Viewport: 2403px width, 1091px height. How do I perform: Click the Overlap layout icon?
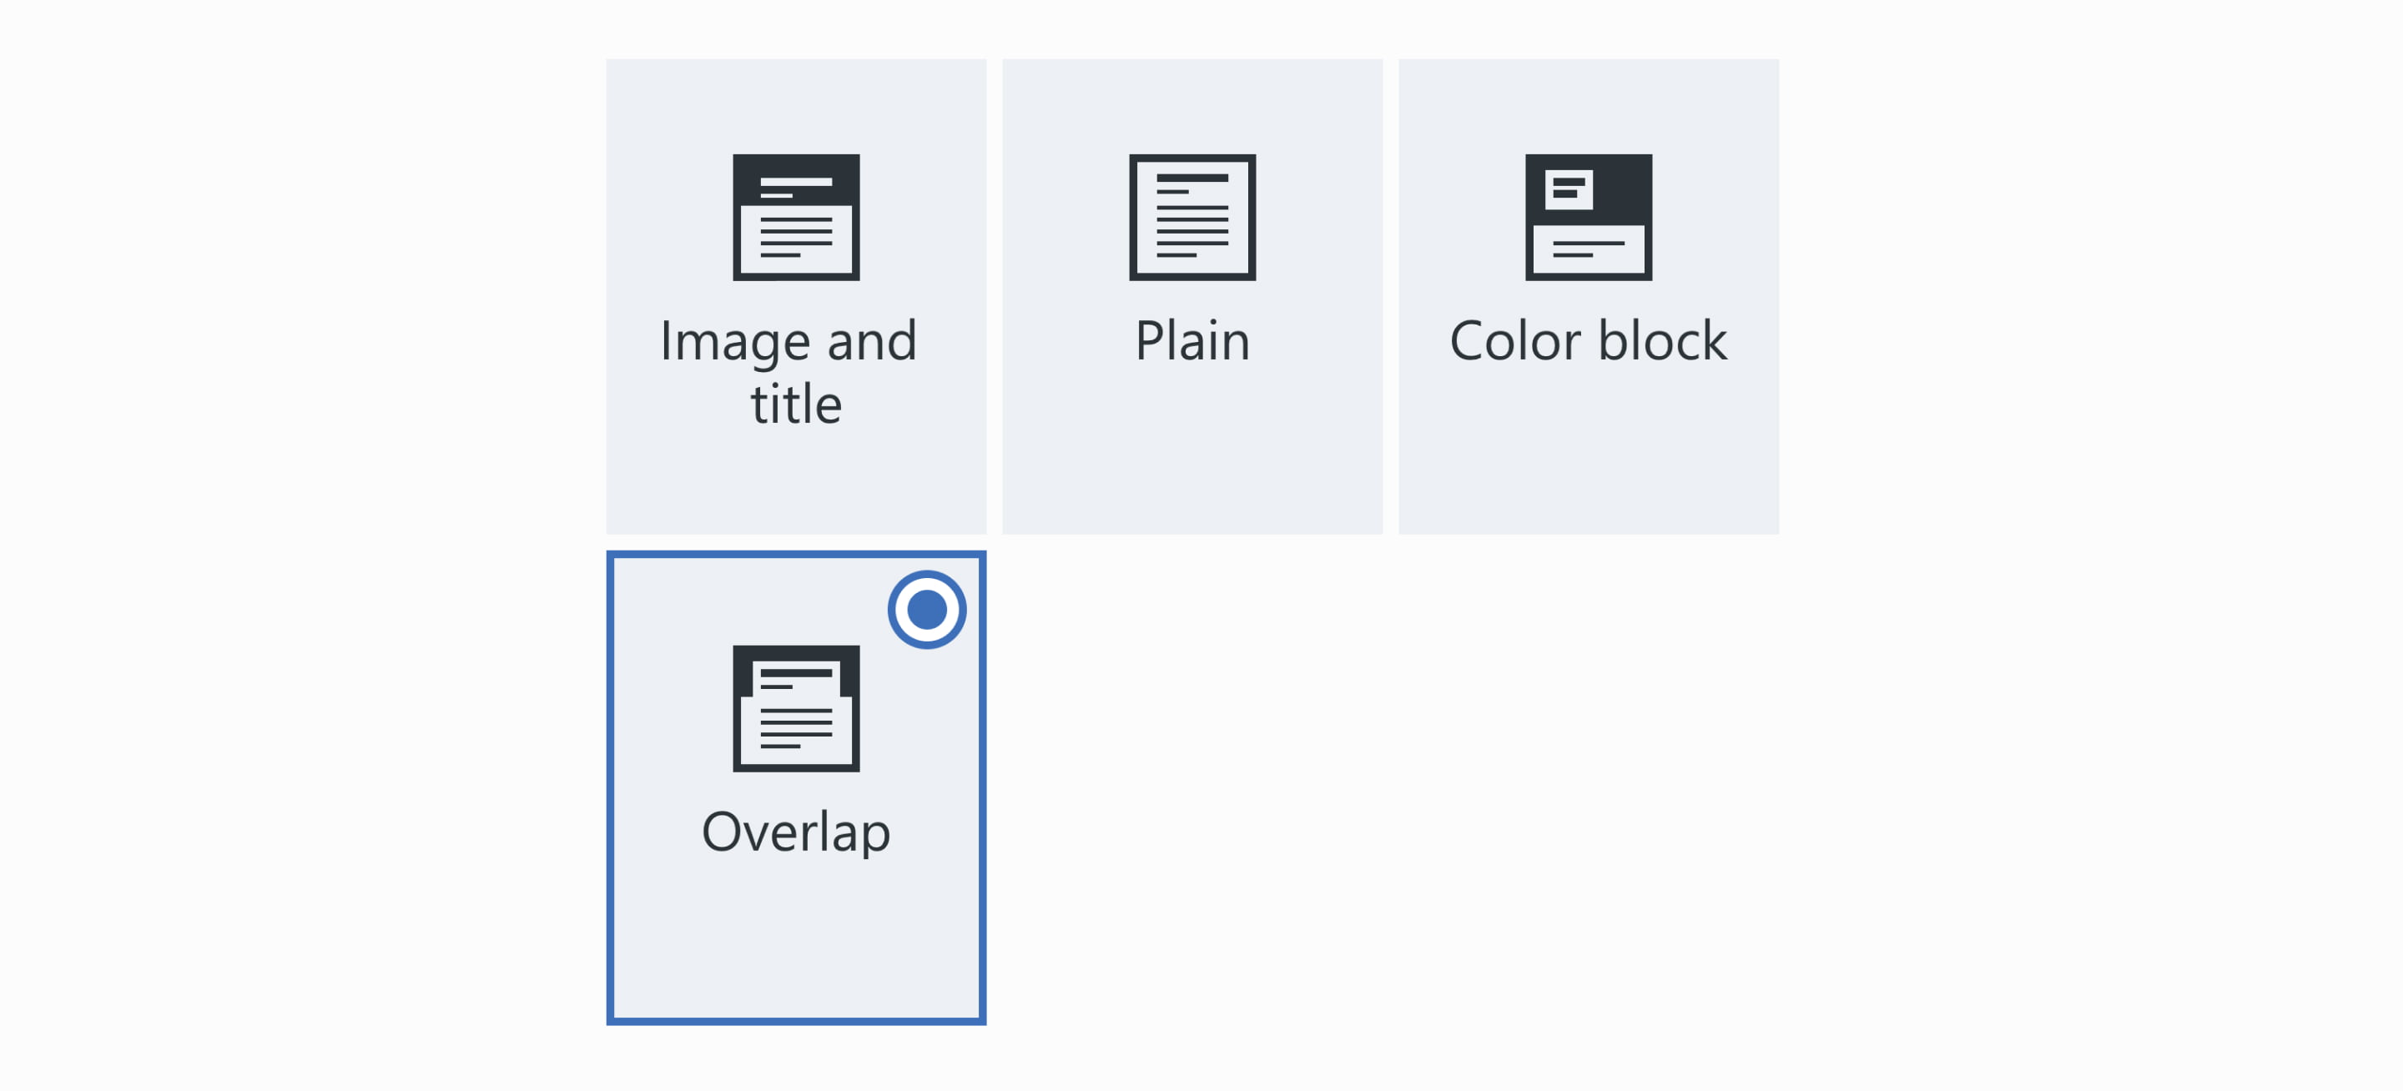tap(796, 709)
